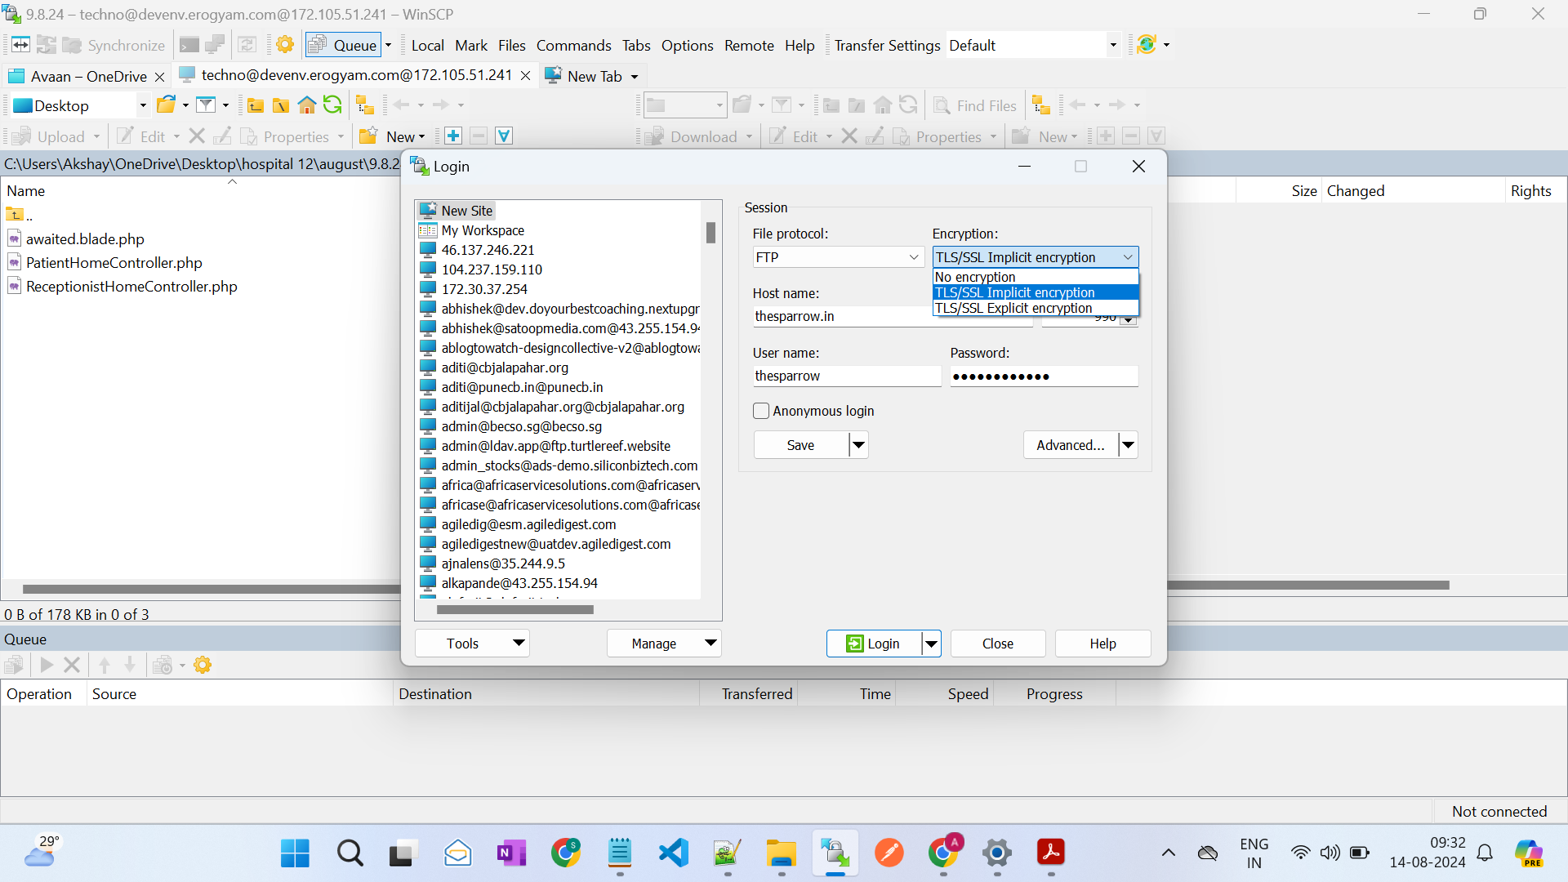
Task: Click the Advanced... button
Action: point(1070,445)
